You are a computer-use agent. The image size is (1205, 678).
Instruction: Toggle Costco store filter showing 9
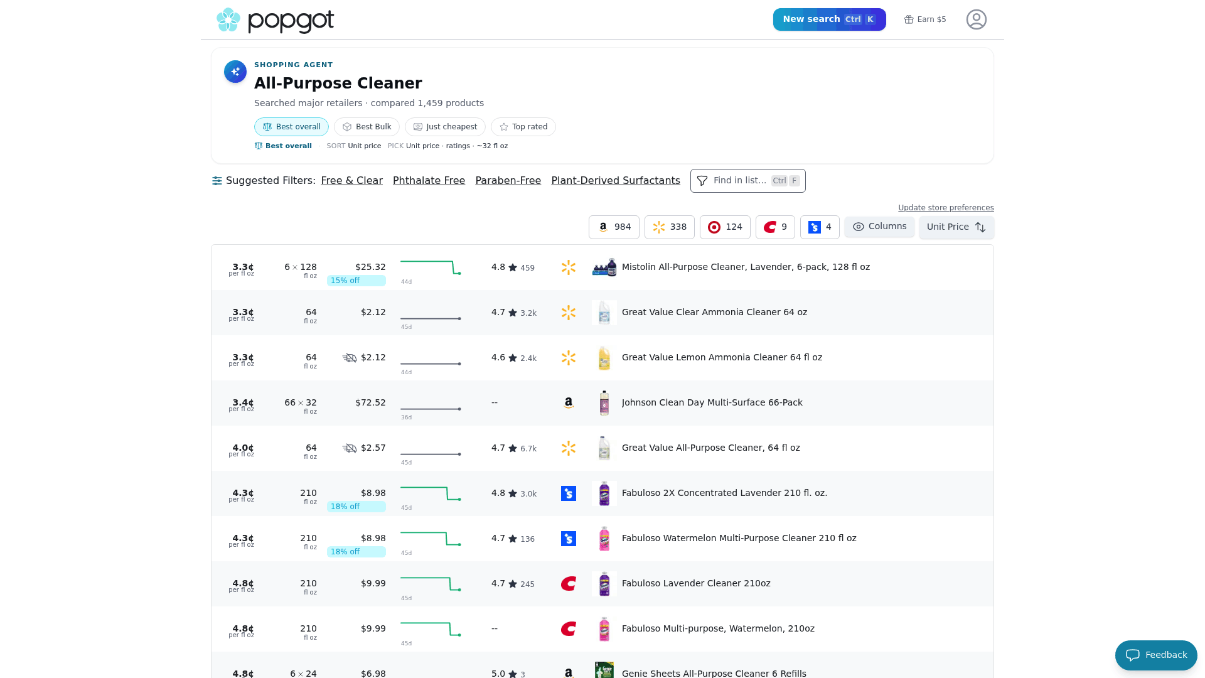(x=775, y=227)
